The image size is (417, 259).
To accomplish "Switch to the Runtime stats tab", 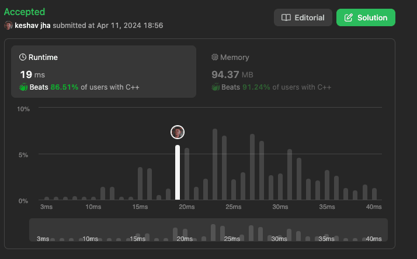I will pyautogui.click(x=103, y=72).
